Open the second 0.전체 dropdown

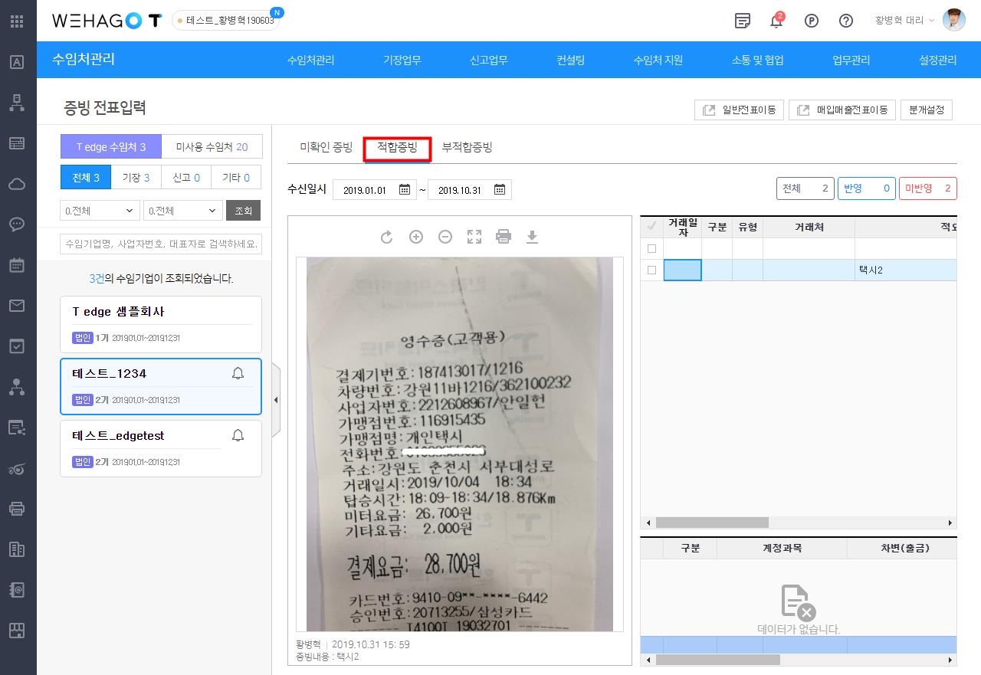182,211
